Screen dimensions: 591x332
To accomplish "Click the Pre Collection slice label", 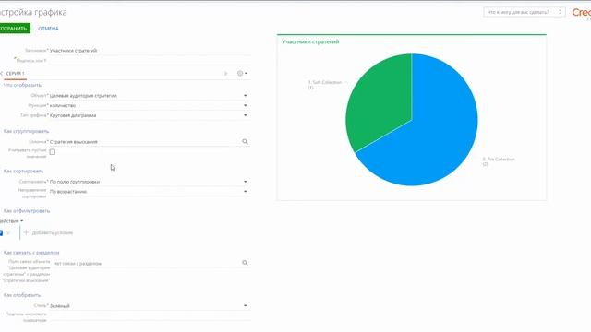I will pos(499,161).
